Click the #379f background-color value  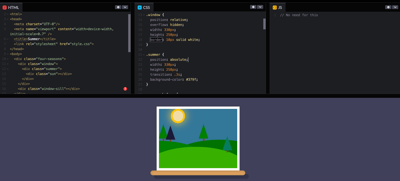pyautogui.click(x=192, y=79)
